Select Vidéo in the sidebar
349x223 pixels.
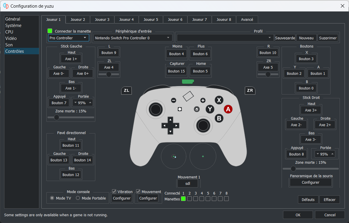coord(22,38)
